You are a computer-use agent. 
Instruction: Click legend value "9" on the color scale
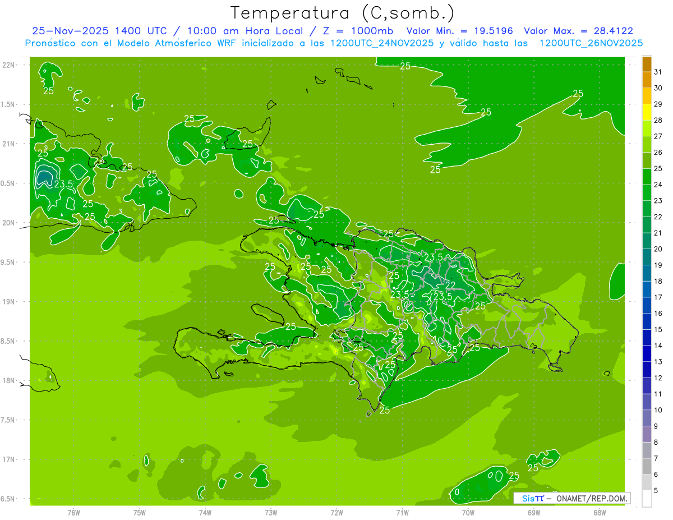[x=656, y=426]
